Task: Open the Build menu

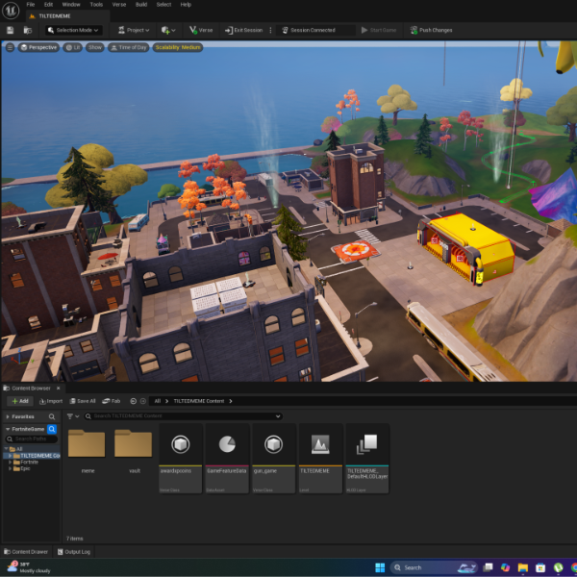Action: pyautogui.click(x=141, y=5)
